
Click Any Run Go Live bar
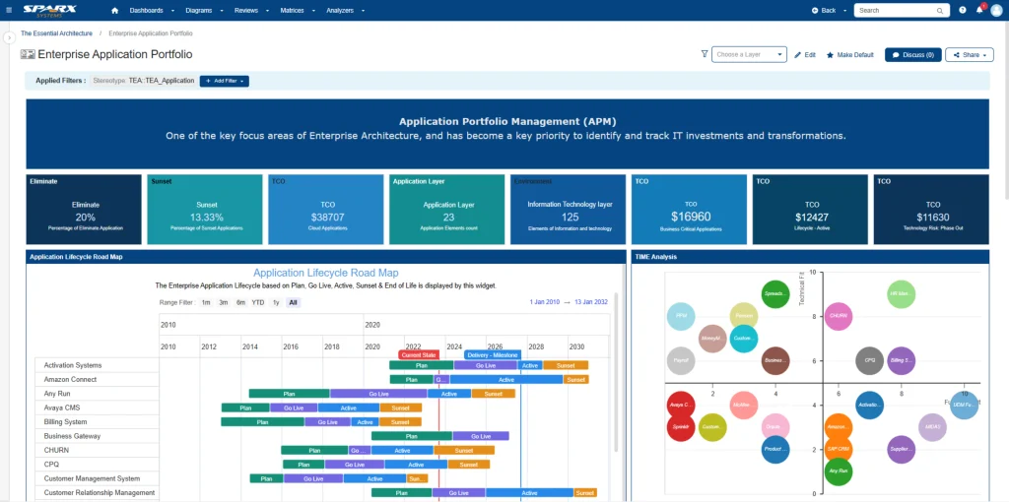(378, 394)
